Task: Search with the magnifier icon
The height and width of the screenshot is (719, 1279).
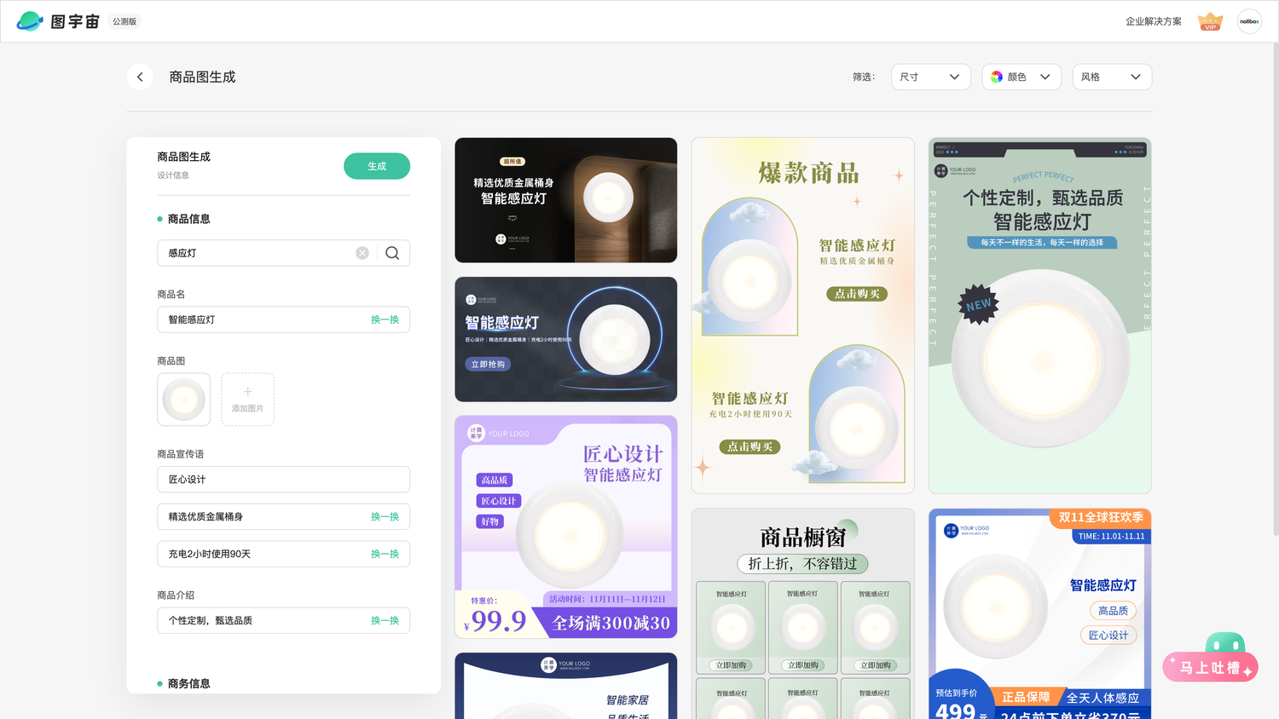Action: click(x=392, y=253)
